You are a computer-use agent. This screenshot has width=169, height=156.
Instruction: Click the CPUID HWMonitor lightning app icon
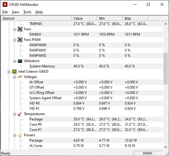click(5, 4)
